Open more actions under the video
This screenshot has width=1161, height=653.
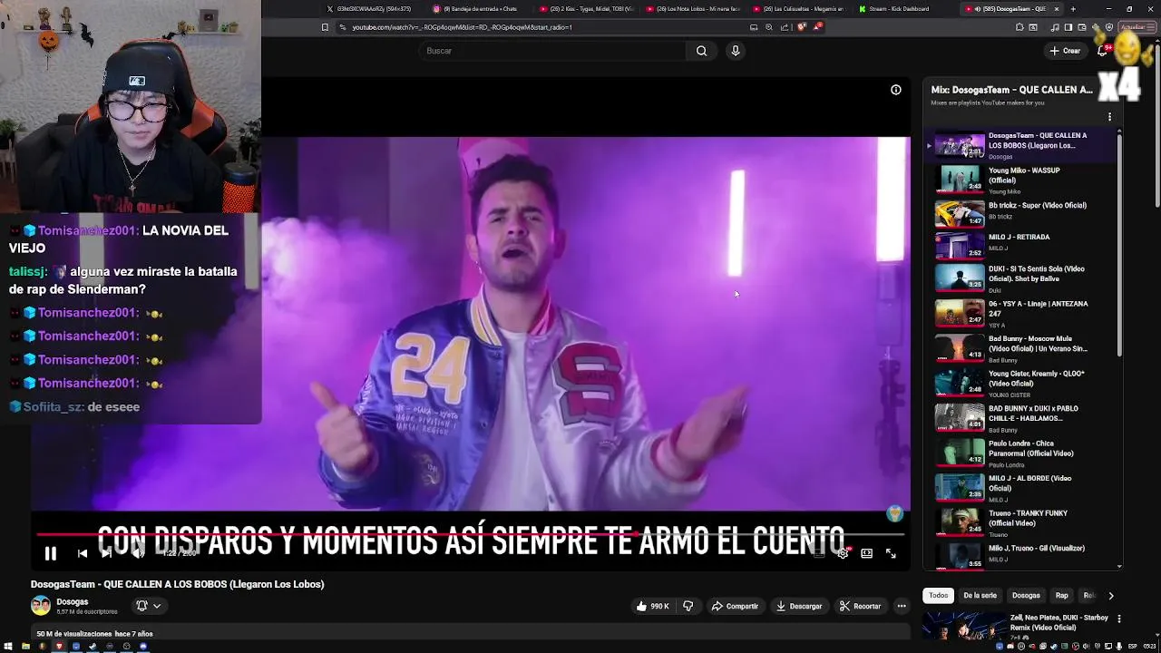click(902, 606)
